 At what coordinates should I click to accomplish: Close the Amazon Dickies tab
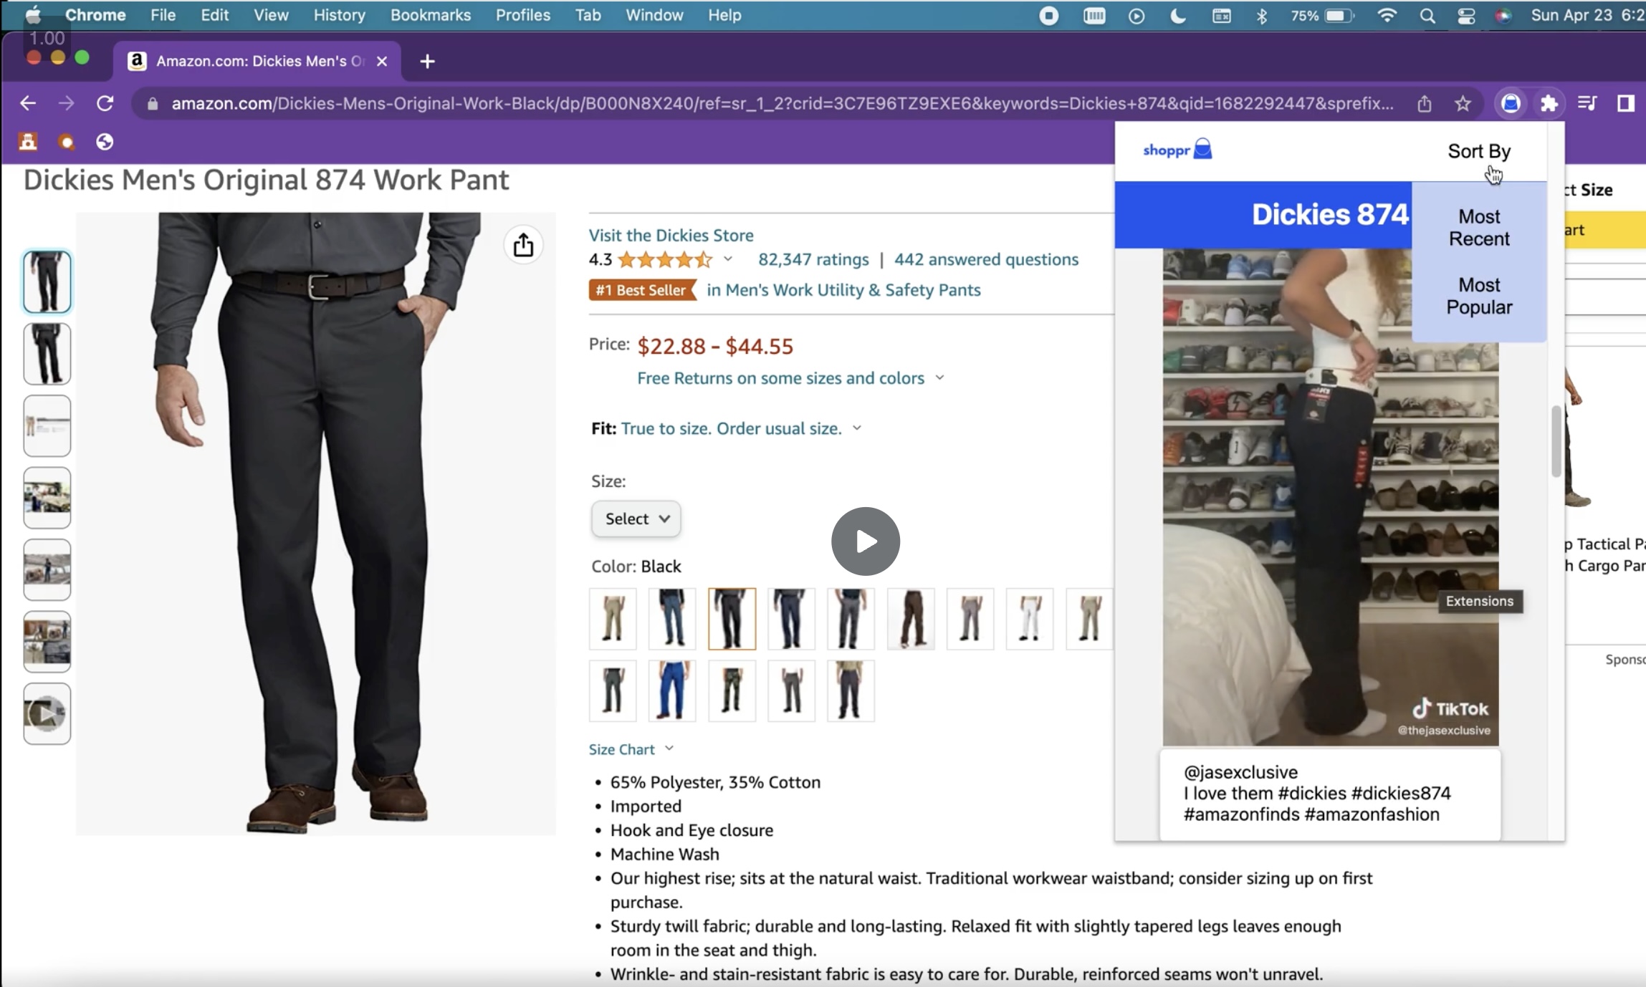coord(382,62)
